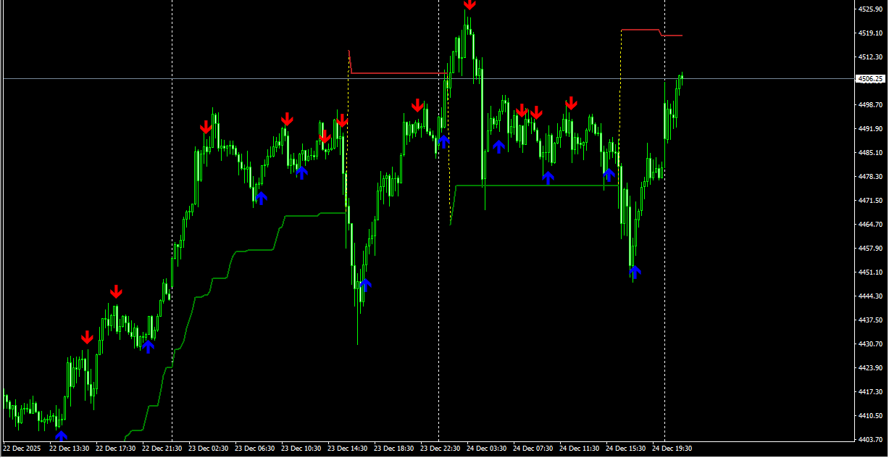The image size is (889, 458).
Task: Select blue arrow near 4451 after 23 Dec 14:30 drop
Action: 365,284
